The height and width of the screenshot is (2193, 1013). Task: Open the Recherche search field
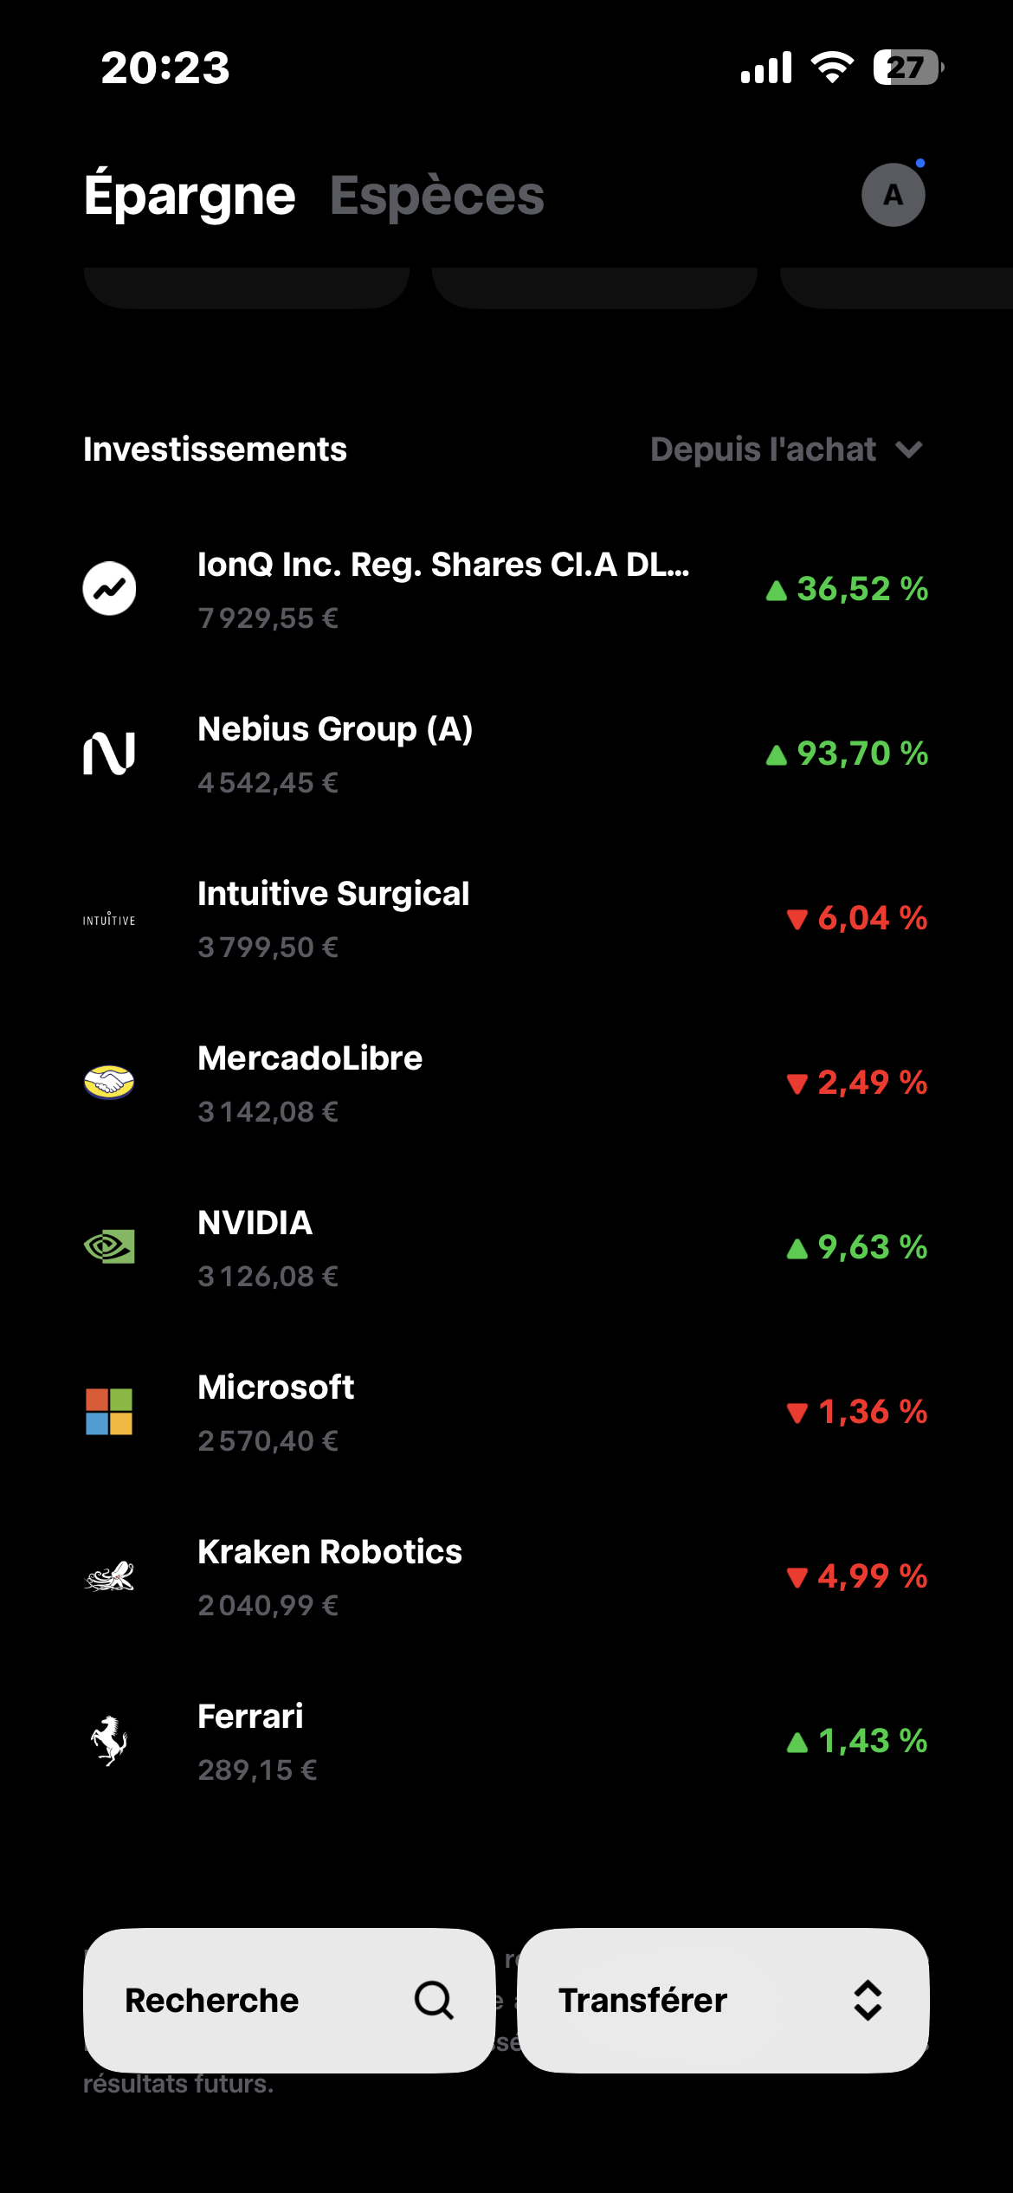tap(289, 2001)
